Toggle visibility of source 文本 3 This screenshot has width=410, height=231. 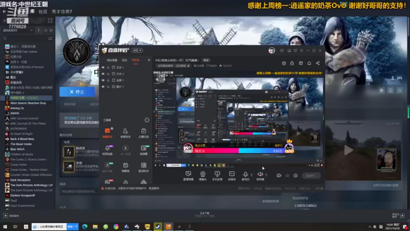[x=103, y=74]
